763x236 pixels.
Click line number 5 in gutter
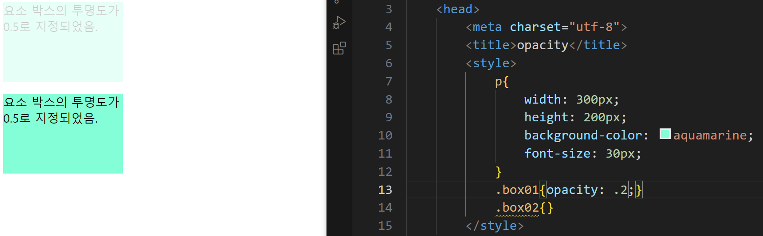tap(389, 45)
